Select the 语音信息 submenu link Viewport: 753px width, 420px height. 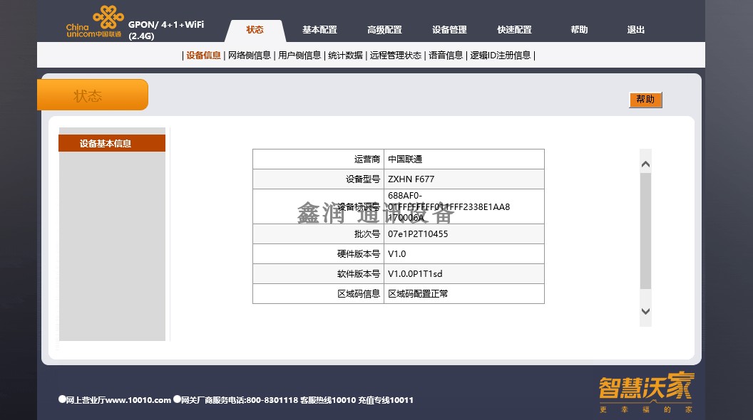tap(446, 55)
